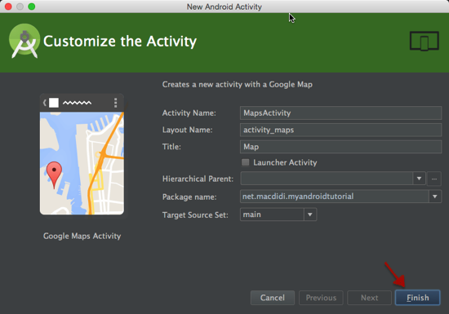This screenshot has height=314, width=449.
Task: Click the Hierarchical Parent label
Action: click(x=198, y=179)
